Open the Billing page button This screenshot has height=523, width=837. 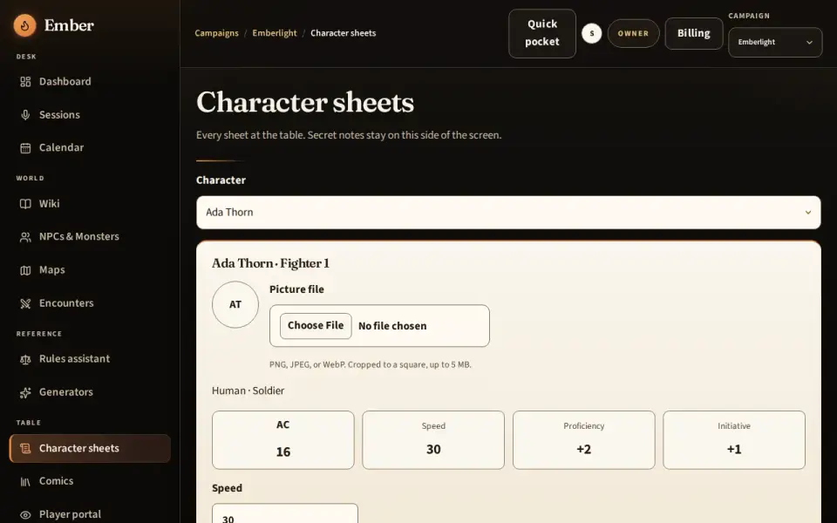pos(693,33)
